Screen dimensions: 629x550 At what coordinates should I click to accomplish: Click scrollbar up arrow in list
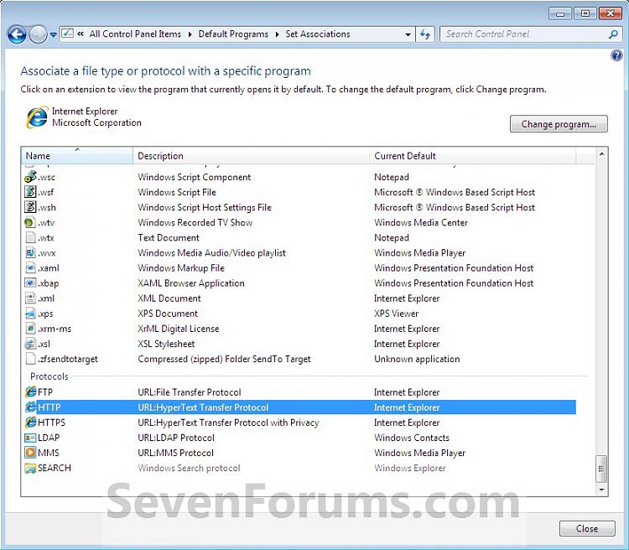(x=601, y=154)
